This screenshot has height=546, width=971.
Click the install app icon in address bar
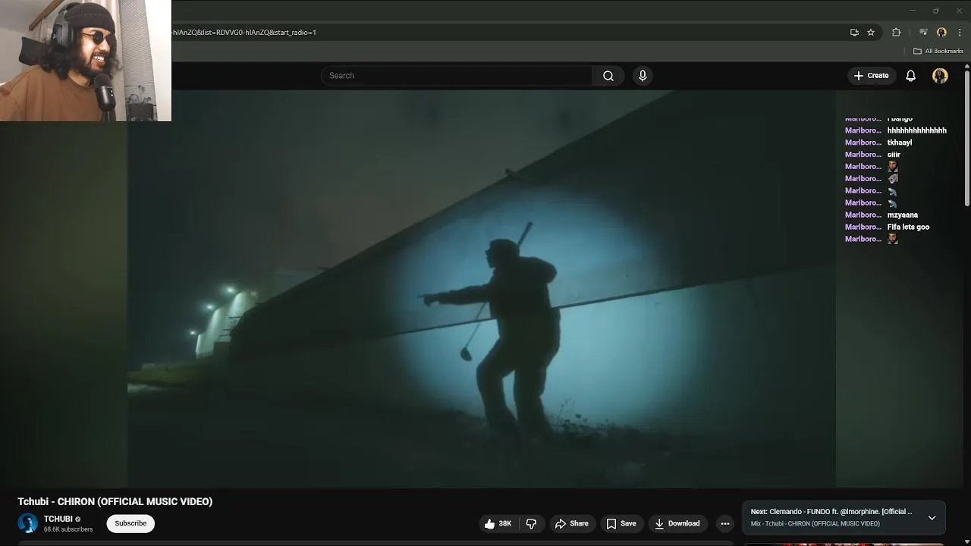coord(854,33)
